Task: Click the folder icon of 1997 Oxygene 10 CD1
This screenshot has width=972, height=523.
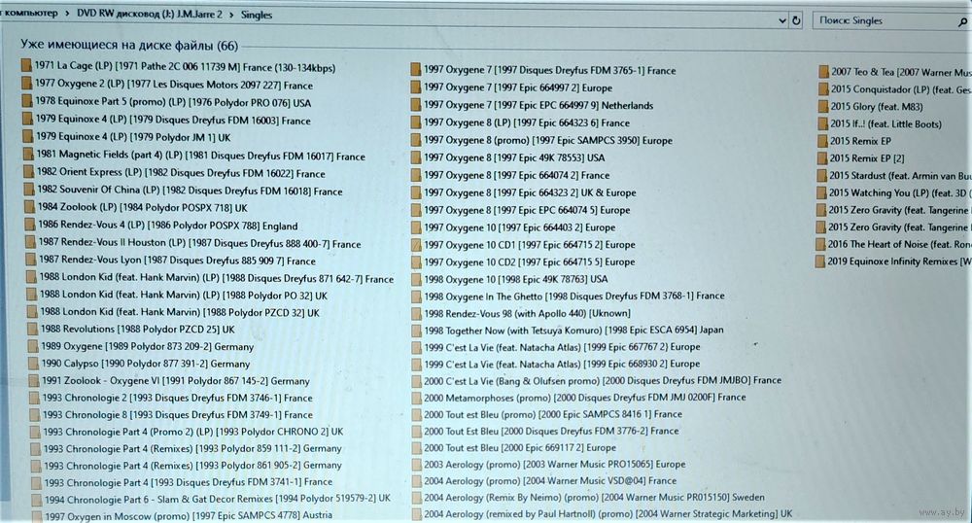Action: (x=417, y=245)
